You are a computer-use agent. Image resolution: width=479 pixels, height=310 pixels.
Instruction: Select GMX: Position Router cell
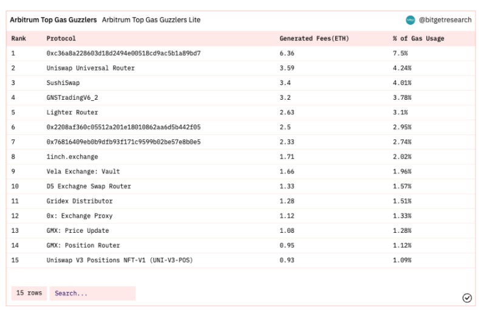(83, 245)
